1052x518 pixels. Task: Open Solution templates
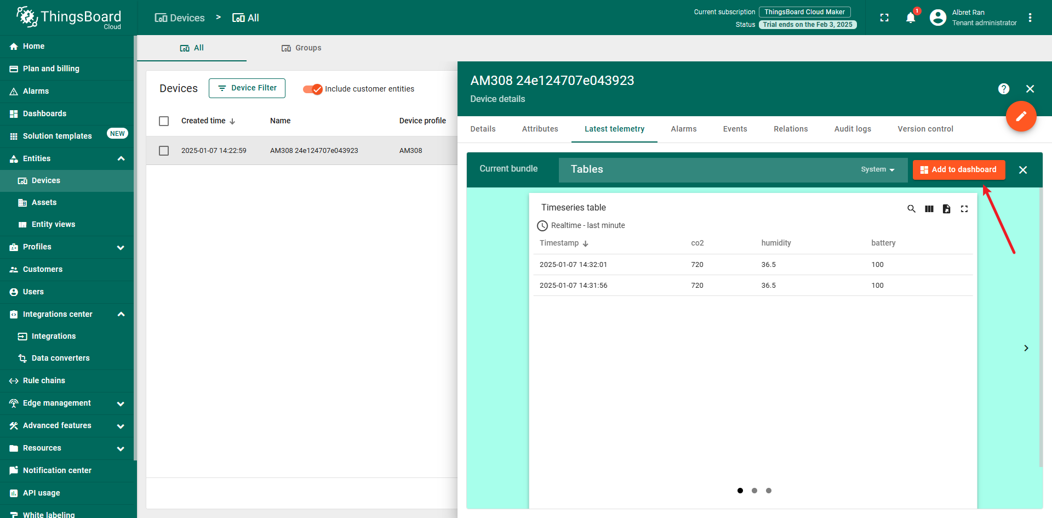coord(67,136)
